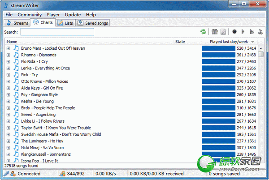269x180 pixels.
Task: Click the user icon next to Connected
Action: click(x=13, y=174)
